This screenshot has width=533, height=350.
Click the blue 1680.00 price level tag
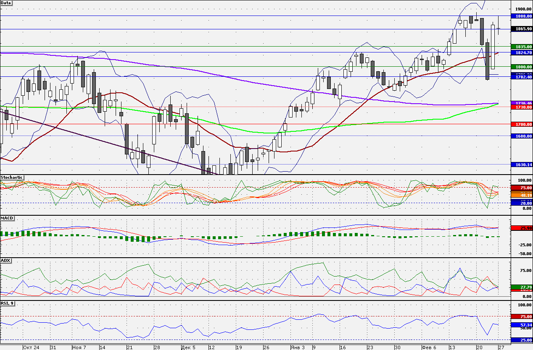click(522, 136)
